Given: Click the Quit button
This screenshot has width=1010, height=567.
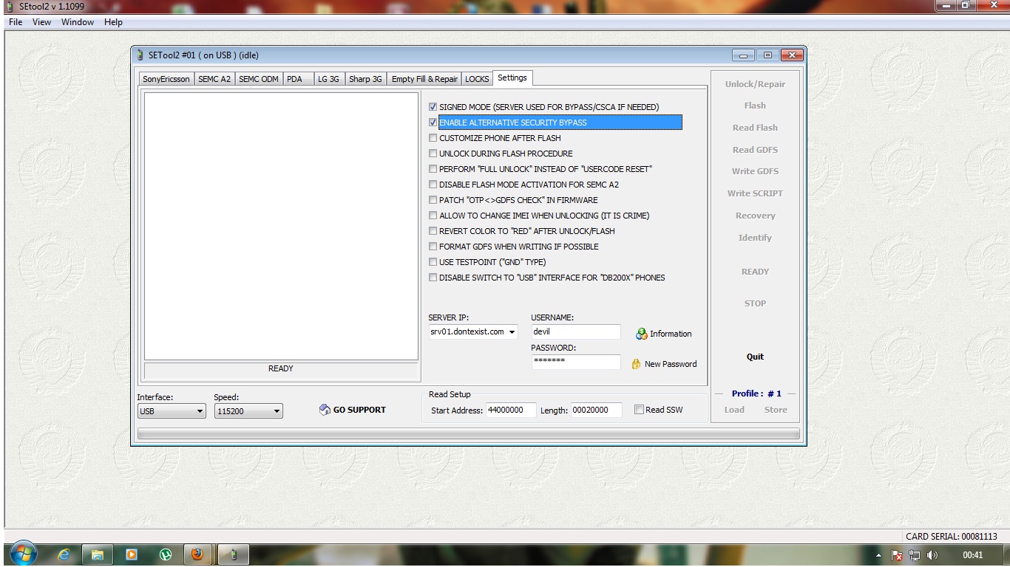Looking at the screenshot, I should coord(755,357).
